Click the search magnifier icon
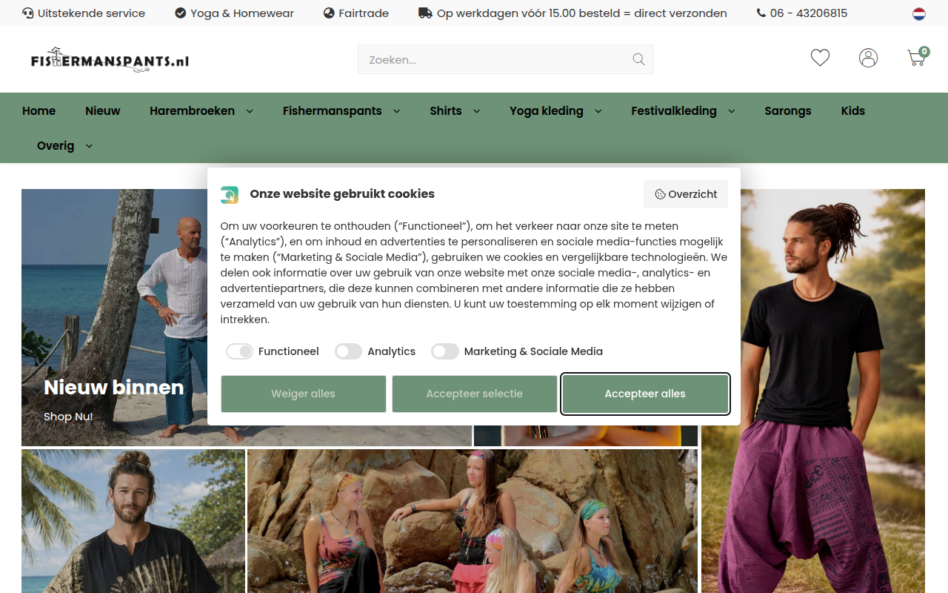Viewport: 948px width, 593px height. click(x=638, y=59)
